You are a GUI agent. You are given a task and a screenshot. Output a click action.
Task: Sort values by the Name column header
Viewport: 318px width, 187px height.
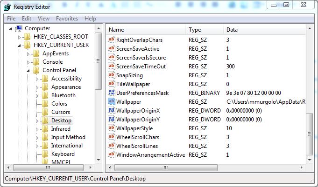(x=146, y=30)
